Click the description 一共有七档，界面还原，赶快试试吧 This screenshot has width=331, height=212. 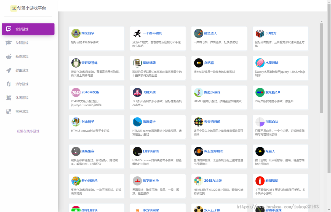216,42
